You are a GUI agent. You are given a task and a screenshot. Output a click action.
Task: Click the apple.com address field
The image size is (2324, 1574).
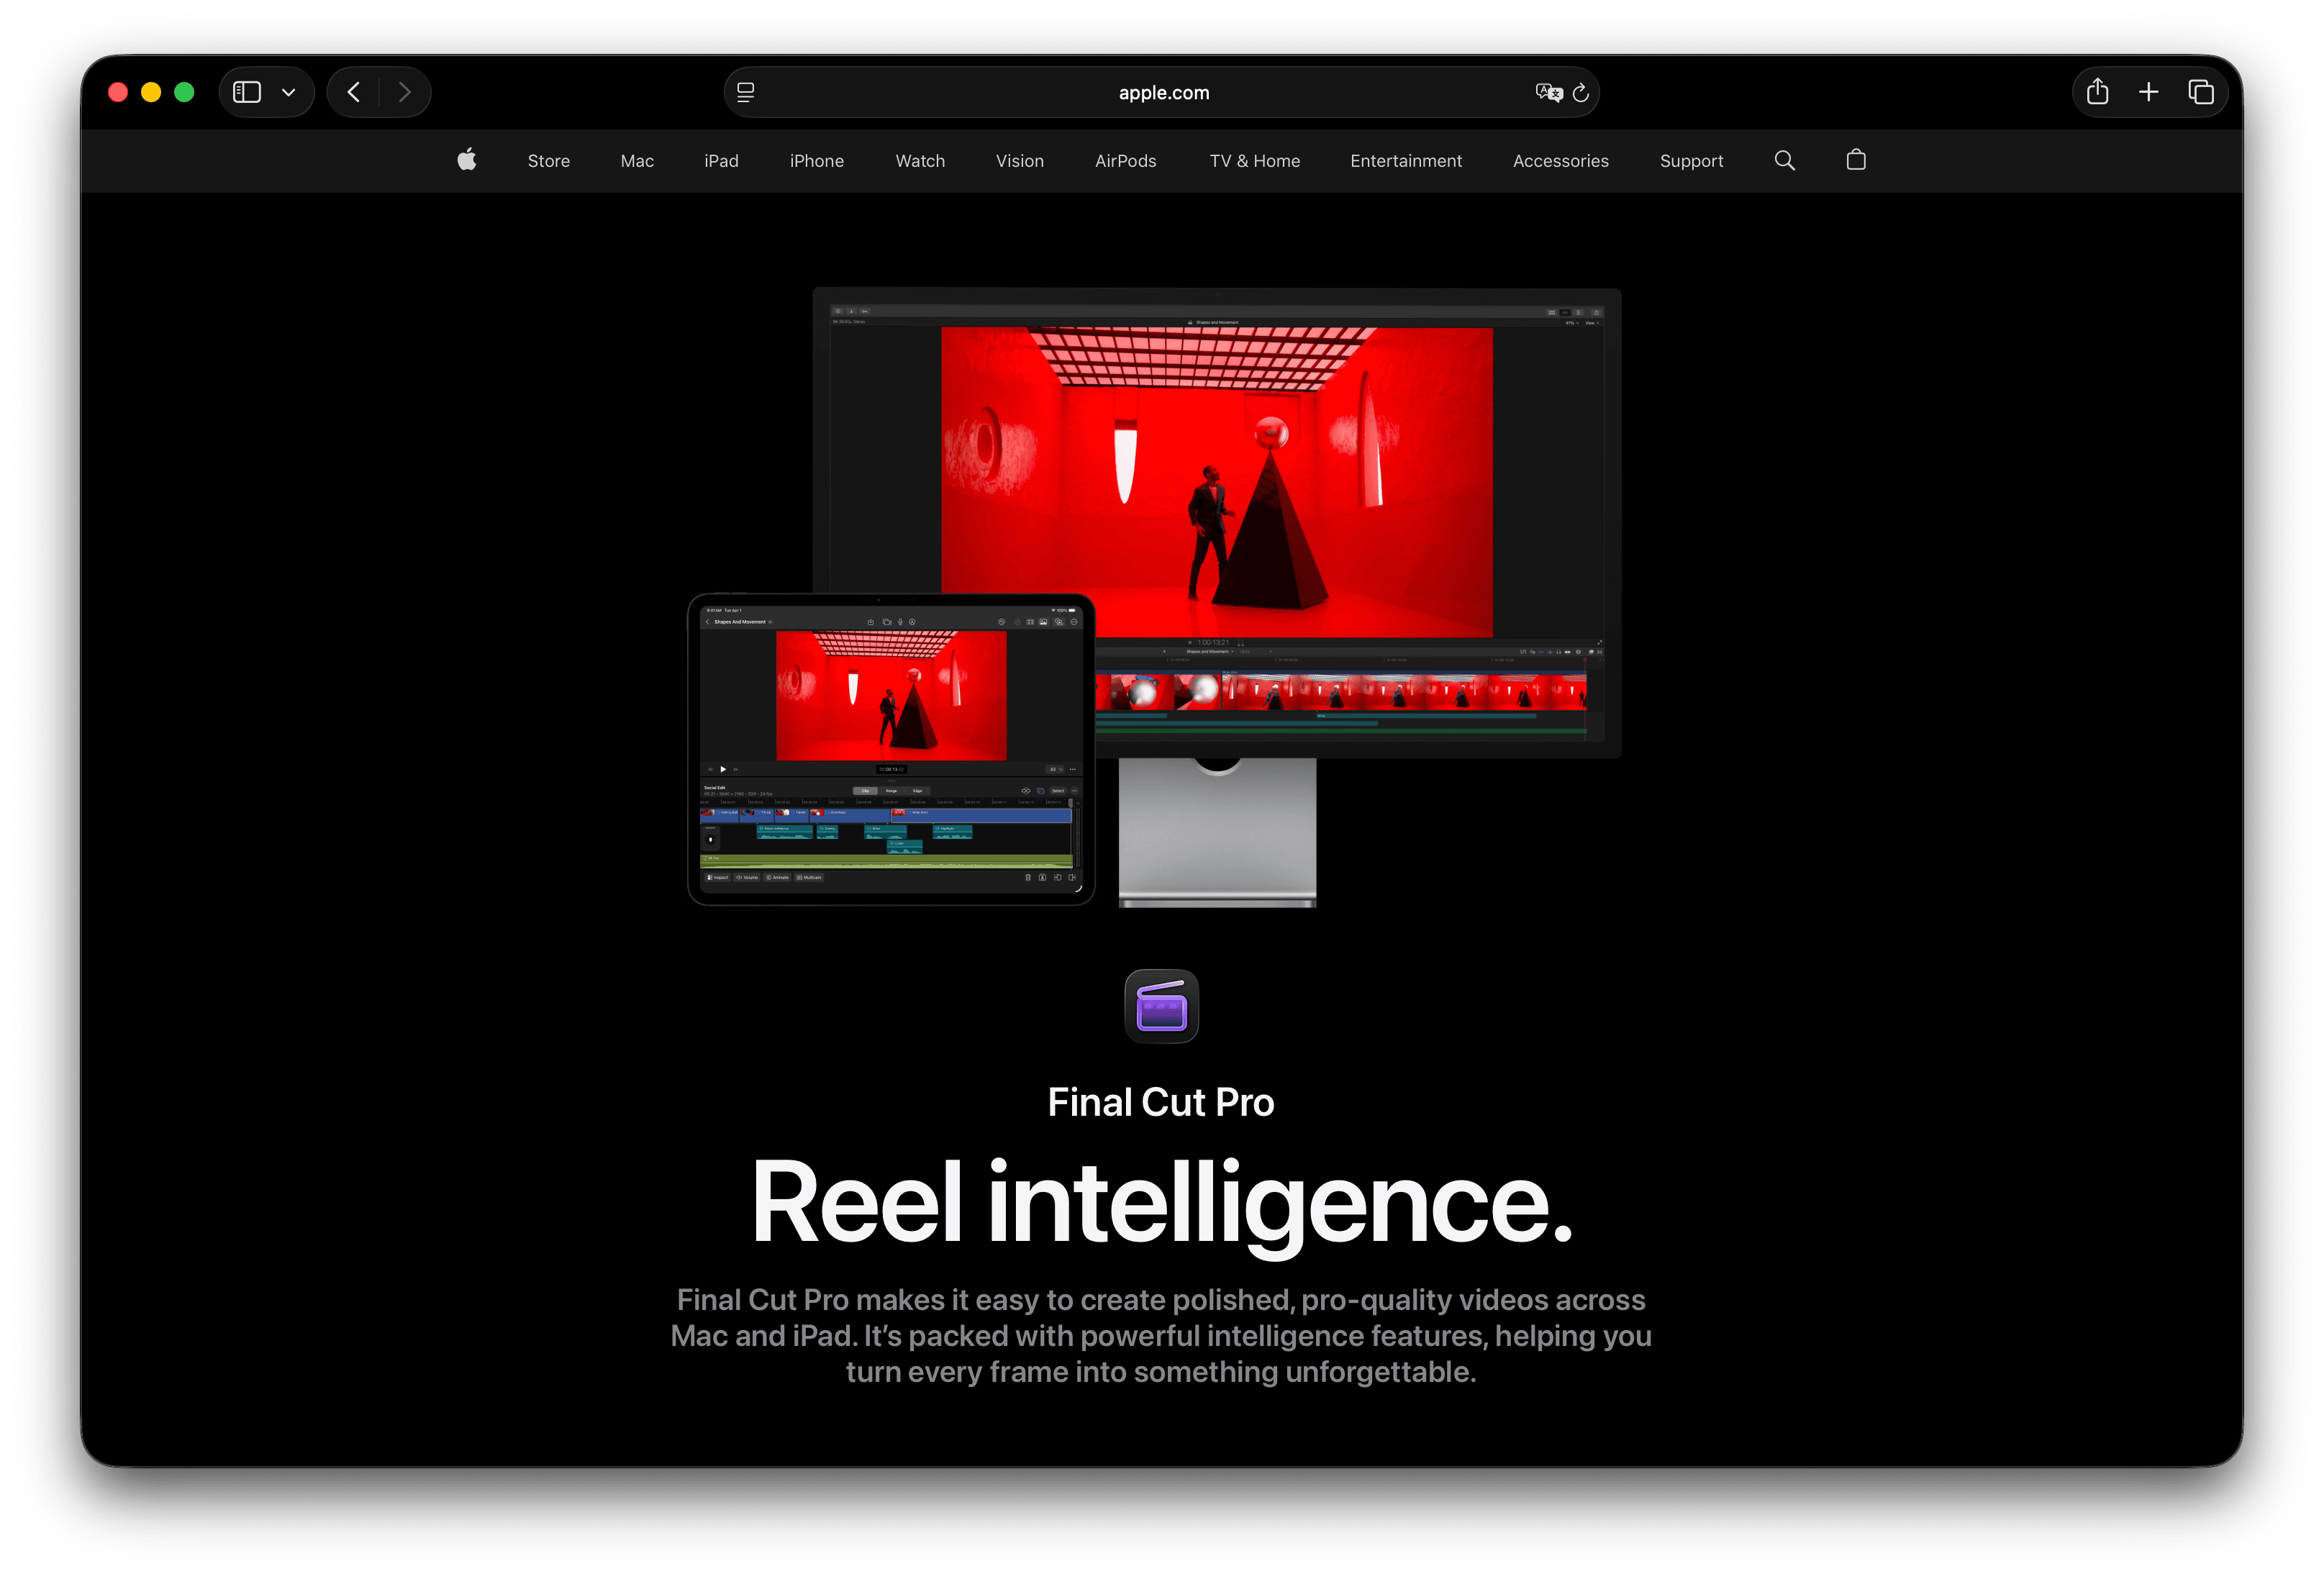(x=1162, y=92)
